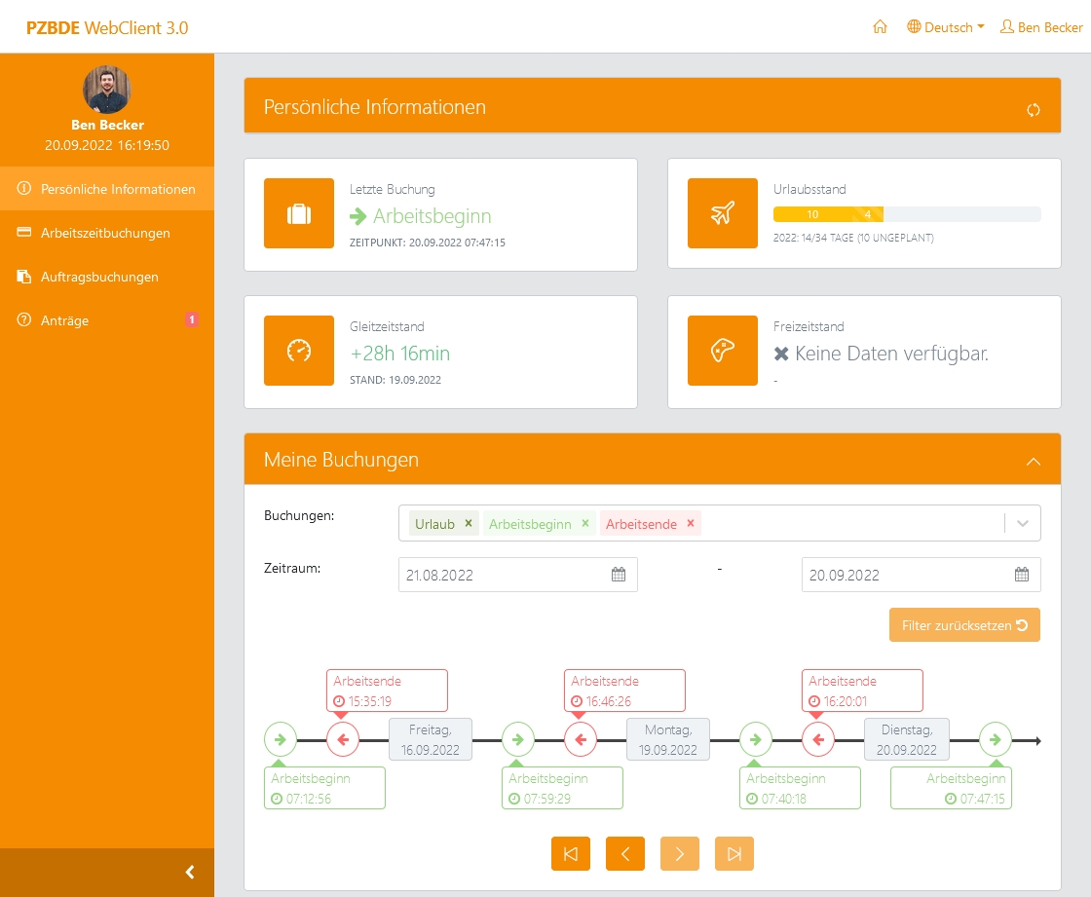The width and height of the screenshot is (1091, 897).
Task: Open the Ben Becker user link
Action: pos(1041,27)
